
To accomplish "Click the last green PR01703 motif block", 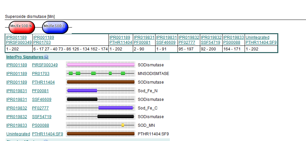I will pos(123,73).
